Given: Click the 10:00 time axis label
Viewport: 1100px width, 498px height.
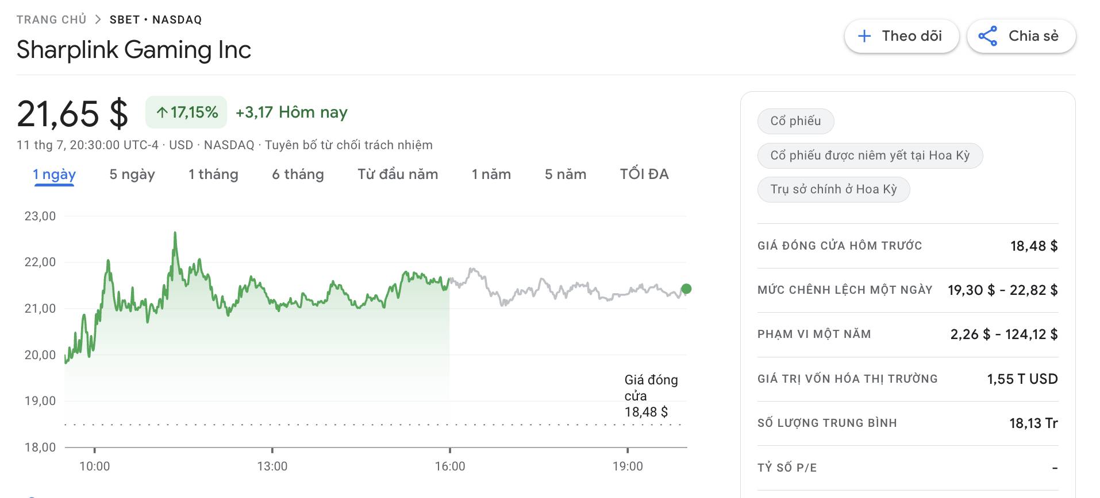Looking at the screenshot, I should pos(94,466).
